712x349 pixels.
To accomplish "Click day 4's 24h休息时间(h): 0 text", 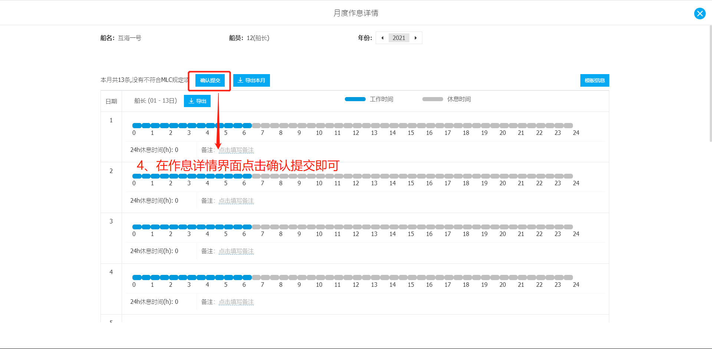I will tap(154, 302).
